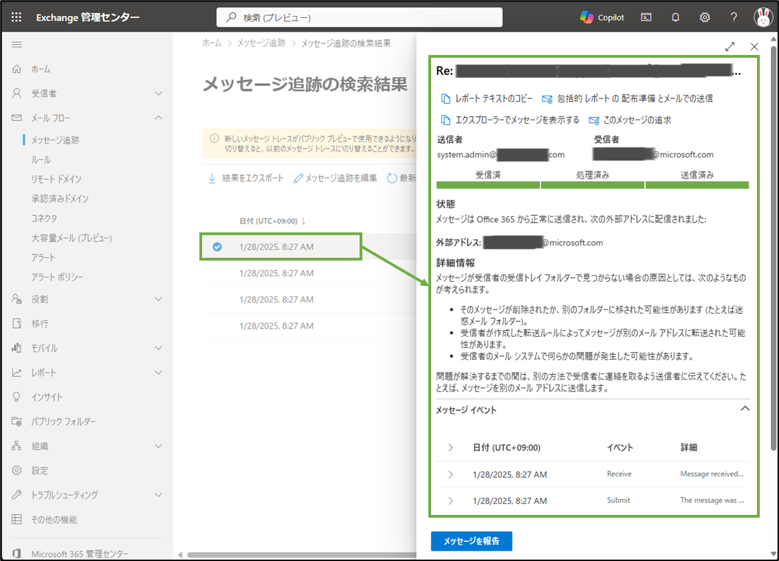Expand all rows via header chevron
Viewport: 779px width, 561px height.
tap(450, 448)
